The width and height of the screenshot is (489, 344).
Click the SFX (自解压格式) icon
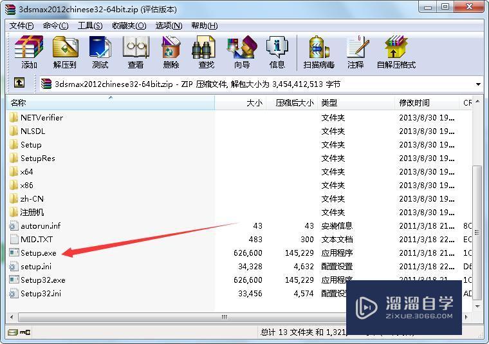(x=396, y=52)
